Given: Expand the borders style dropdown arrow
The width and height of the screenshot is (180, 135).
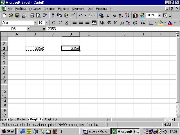Looking at the screenshot, I should (156, 23).
